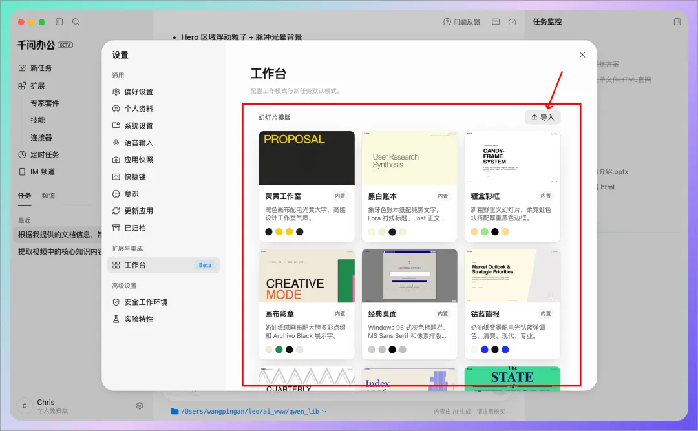698x431 pixels.
Task: Click the 实验特性 flask icon
Action: 116,319
